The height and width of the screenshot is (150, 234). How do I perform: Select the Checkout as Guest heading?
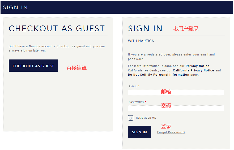[57, 28]
